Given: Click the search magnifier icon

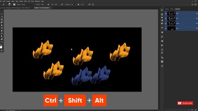Looking at the screenshot, I should tap(192, 5).
